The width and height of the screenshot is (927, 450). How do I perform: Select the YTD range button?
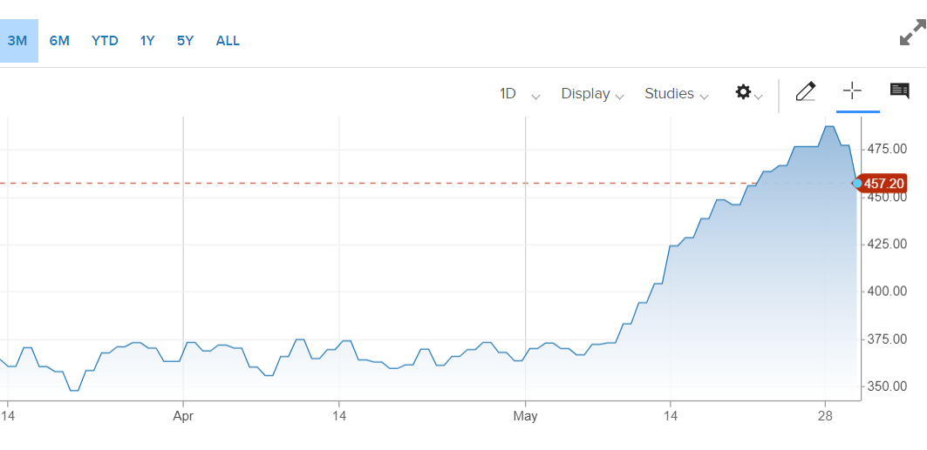click(x=105, y=41)
